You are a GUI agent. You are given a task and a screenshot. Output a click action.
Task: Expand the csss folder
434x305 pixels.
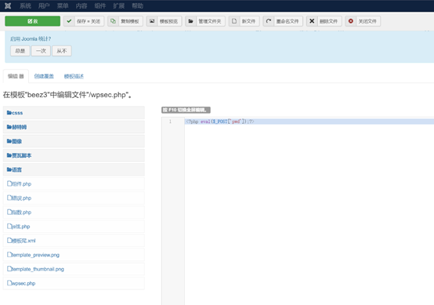coord(74,113)
